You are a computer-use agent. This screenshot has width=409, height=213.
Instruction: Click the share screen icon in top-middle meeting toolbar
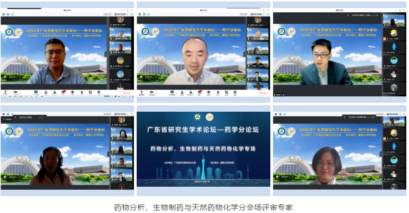click(x=172, y=92)
